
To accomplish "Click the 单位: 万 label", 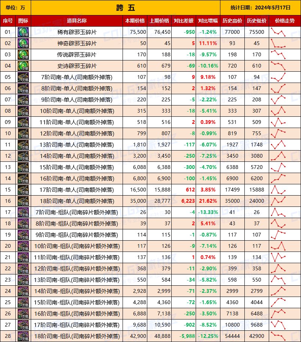I will pos(15,8).
